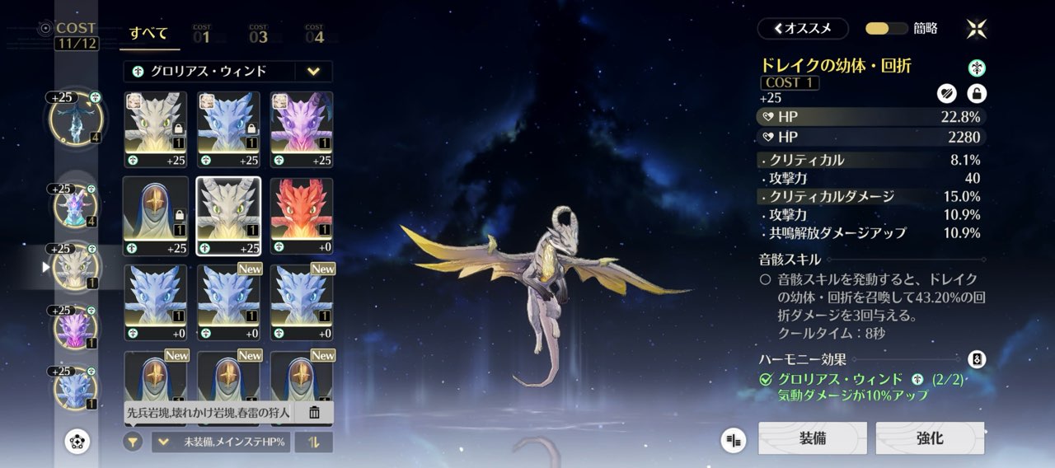This screenshot has height=468, width=1055.
Task: Toggle the sort order arrows icon
Action: click(x=314, y=442)
